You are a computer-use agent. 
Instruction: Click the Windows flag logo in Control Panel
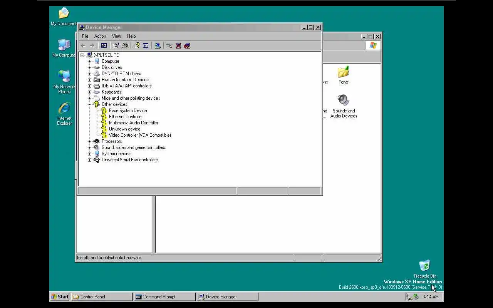click(373, 45)
